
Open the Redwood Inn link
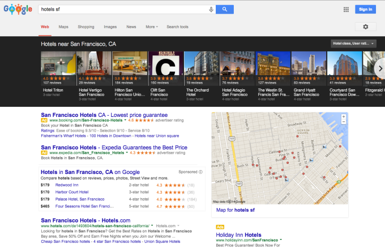click(x=67, y=185)
